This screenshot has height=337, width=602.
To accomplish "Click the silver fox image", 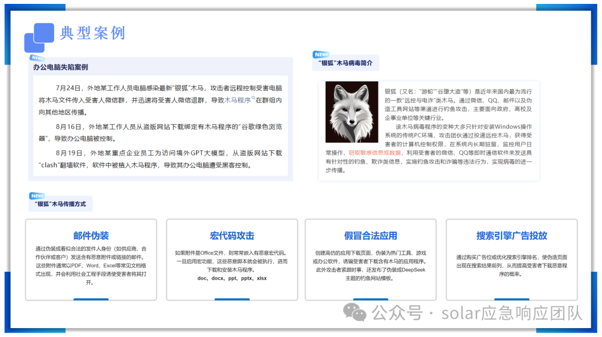I will 352,112.
